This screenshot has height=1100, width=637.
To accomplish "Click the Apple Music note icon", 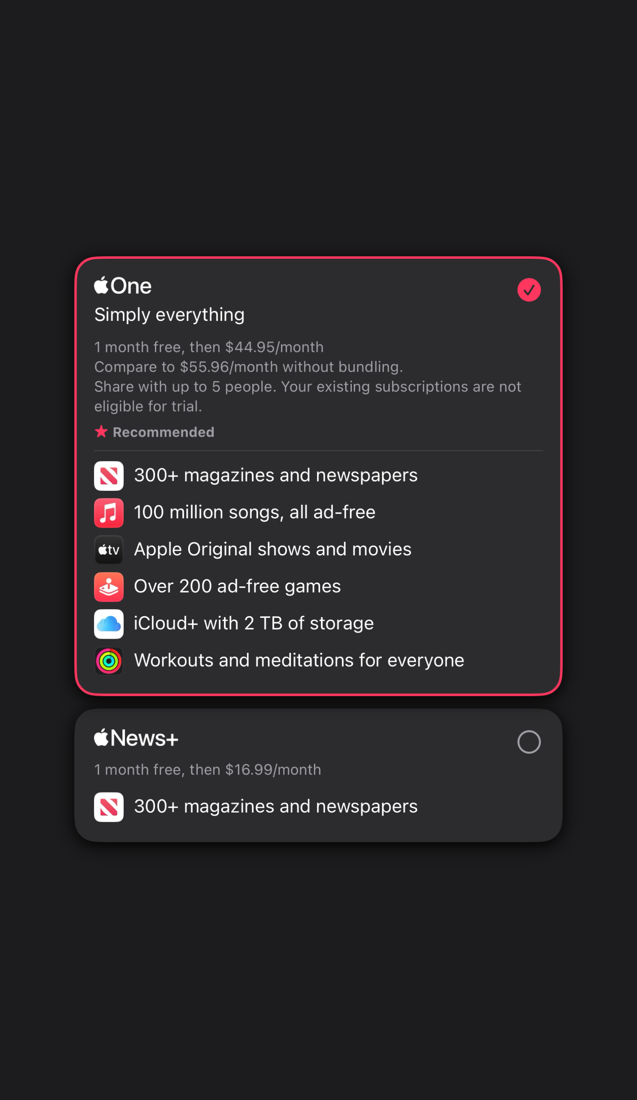I will pyautogui.click(x=109, y=512).
